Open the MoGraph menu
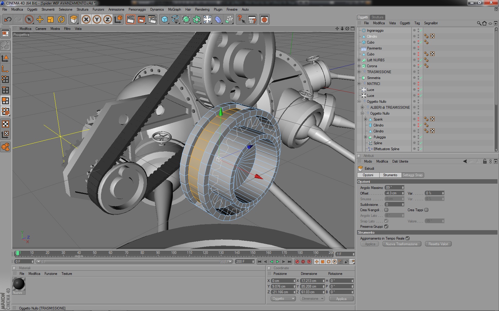This screenshot has height=311, width=499. [x=174, y=9]
